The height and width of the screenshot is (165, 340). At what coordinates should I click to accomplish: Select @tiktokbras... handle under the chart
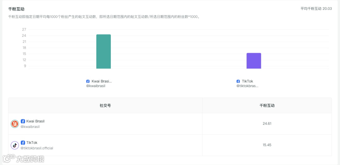247,86
